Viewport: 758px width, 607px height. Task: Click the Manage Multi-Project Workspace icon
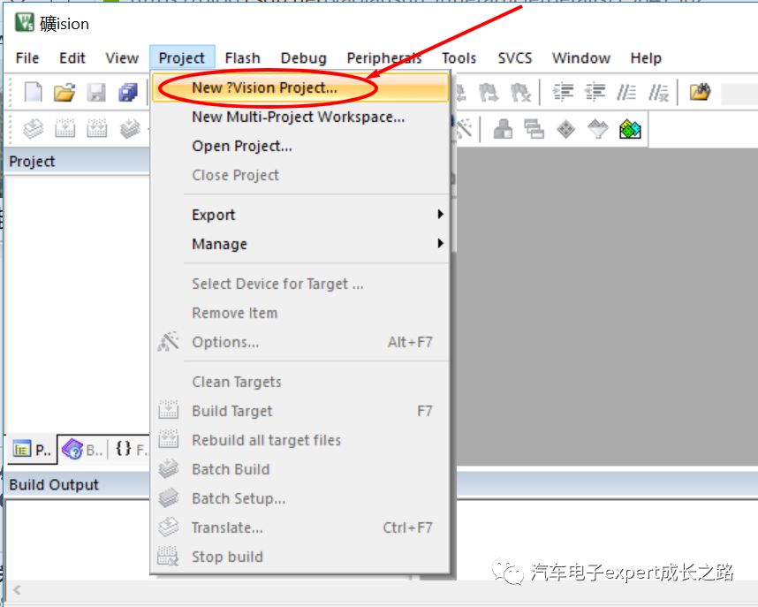click(534, 129)
